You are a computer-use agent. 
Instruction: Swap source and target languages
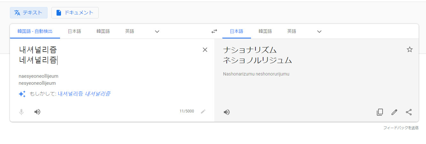(x=214, y=31)
